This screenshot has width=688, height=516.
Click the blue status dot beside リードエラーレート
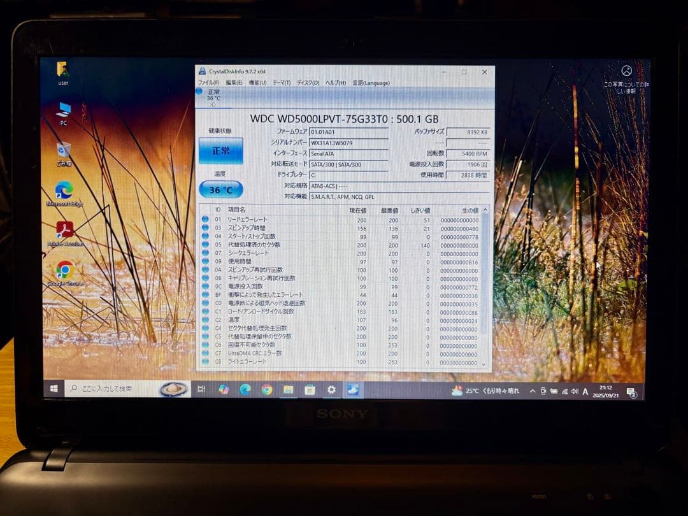click(204, 220)
